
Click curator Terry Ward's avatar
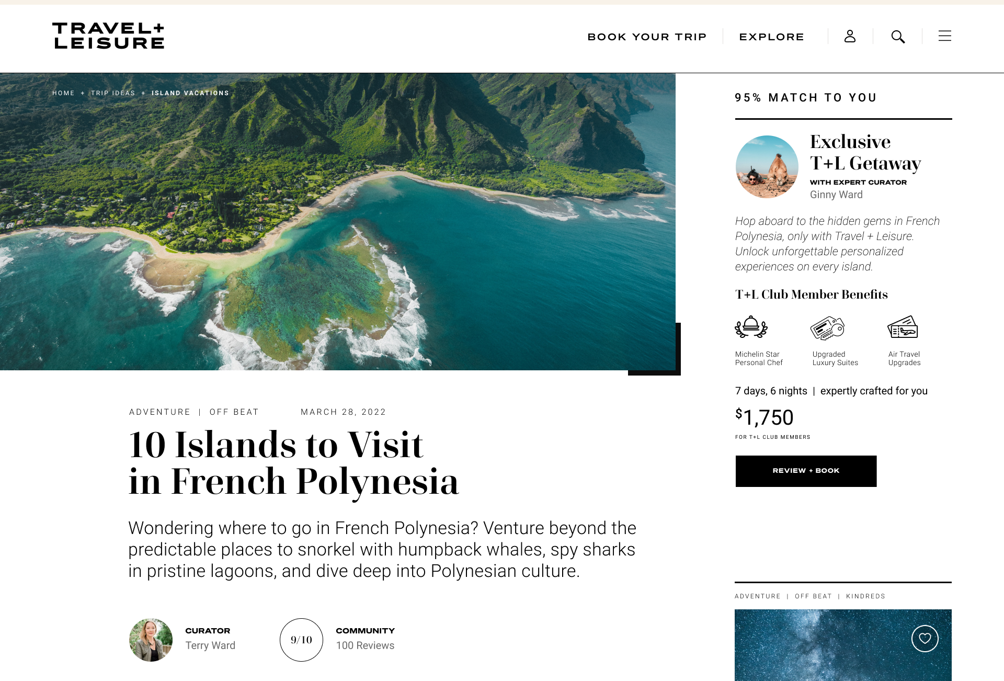(x=151, y=640)
